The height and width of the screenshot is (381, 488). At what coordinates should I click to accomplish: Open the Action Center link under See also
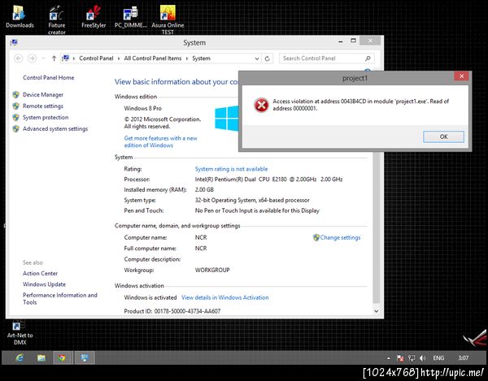[40, 274]
